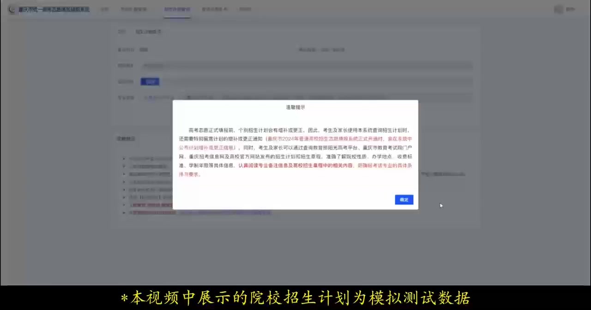Click the crescent logo icon top left

click(12, 9)
